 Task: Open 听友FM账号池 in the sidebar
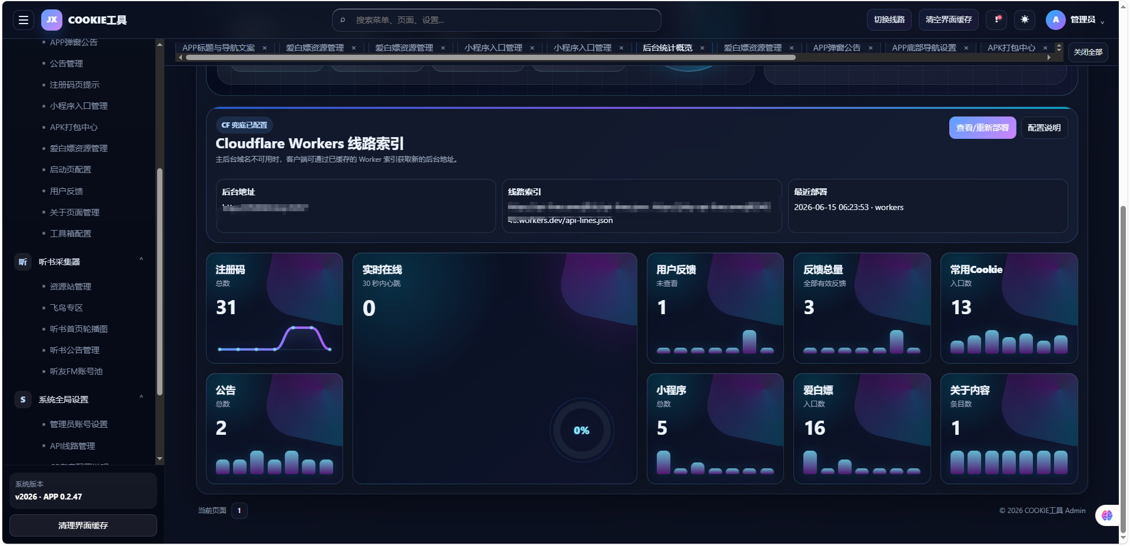point(77,371)
